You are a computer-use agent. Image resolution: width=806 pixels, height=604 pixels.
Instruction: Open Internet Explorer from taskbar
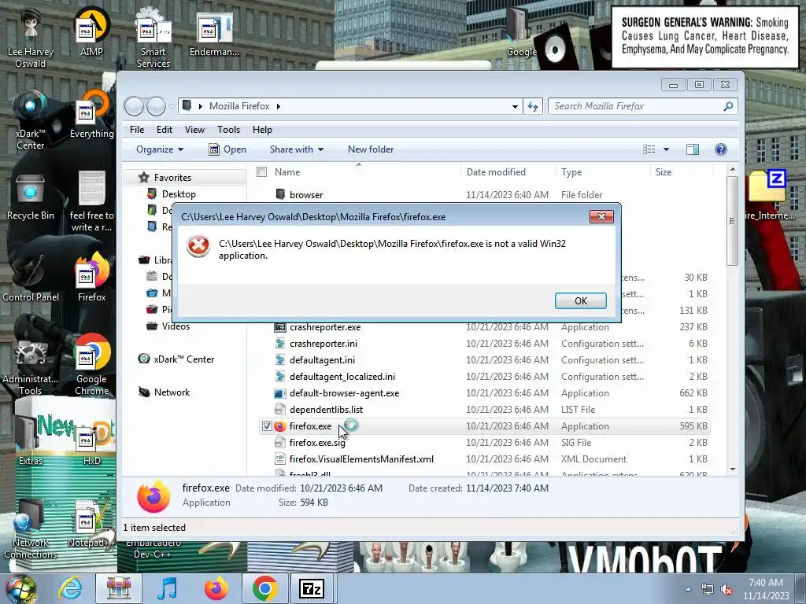[70, 588]
